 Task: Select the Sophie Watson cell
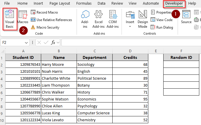(x=59, y=99)
